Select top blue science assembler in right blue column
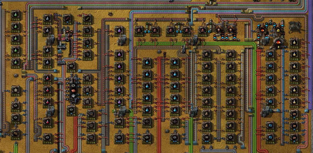Image resolution: width=313 pixels, height=153 pixels. (175, 63)
